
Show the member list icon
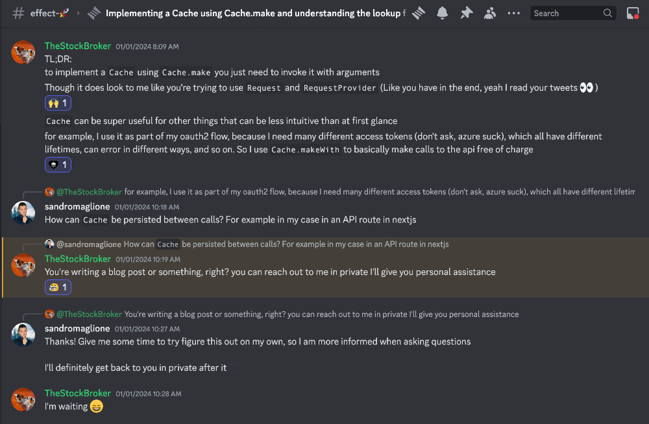point(490,13)
